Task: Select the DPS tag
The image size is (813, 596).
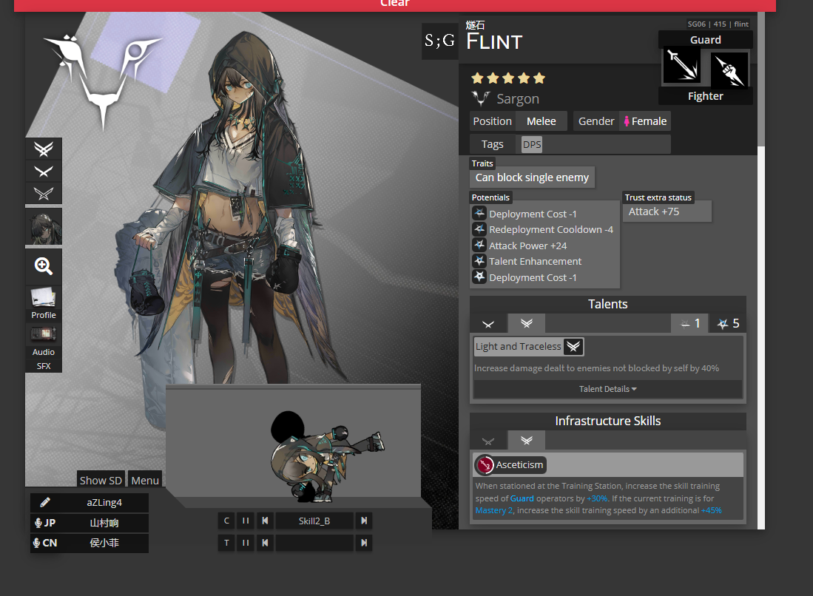Action: [532, 145]
